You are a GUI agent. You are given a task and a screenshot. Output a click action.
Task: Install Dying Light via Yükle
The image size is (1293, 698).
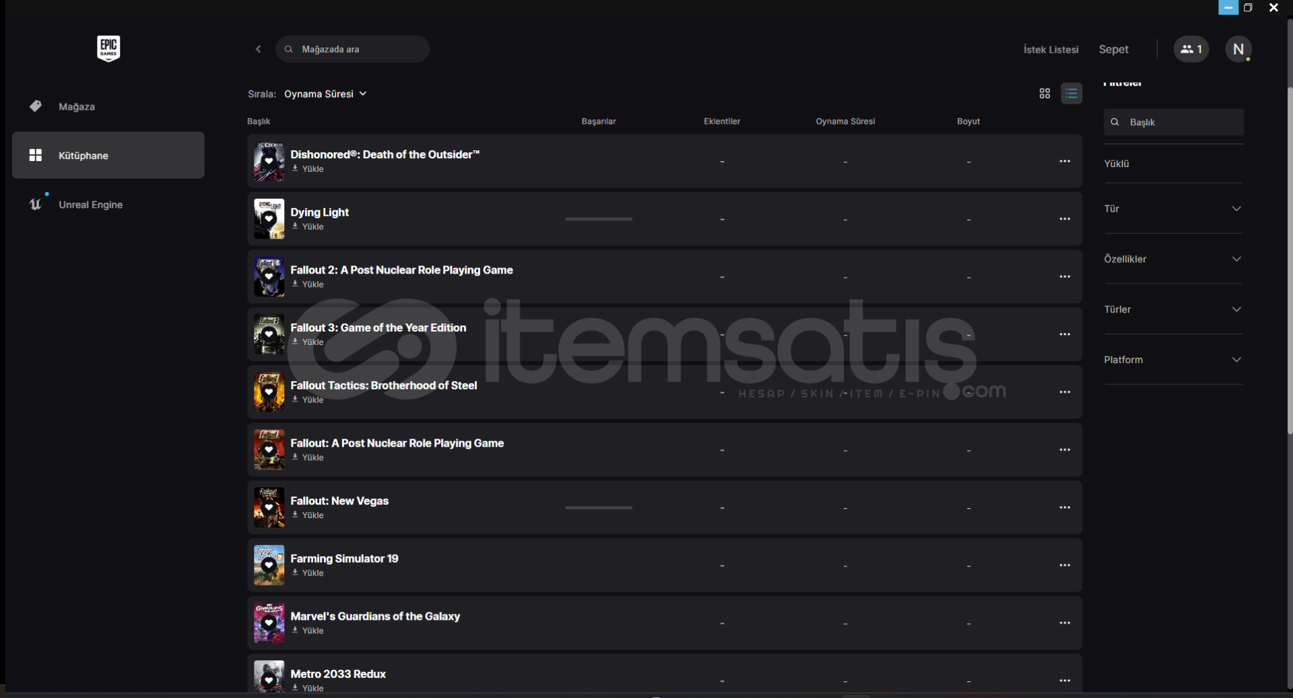point(308,227)
